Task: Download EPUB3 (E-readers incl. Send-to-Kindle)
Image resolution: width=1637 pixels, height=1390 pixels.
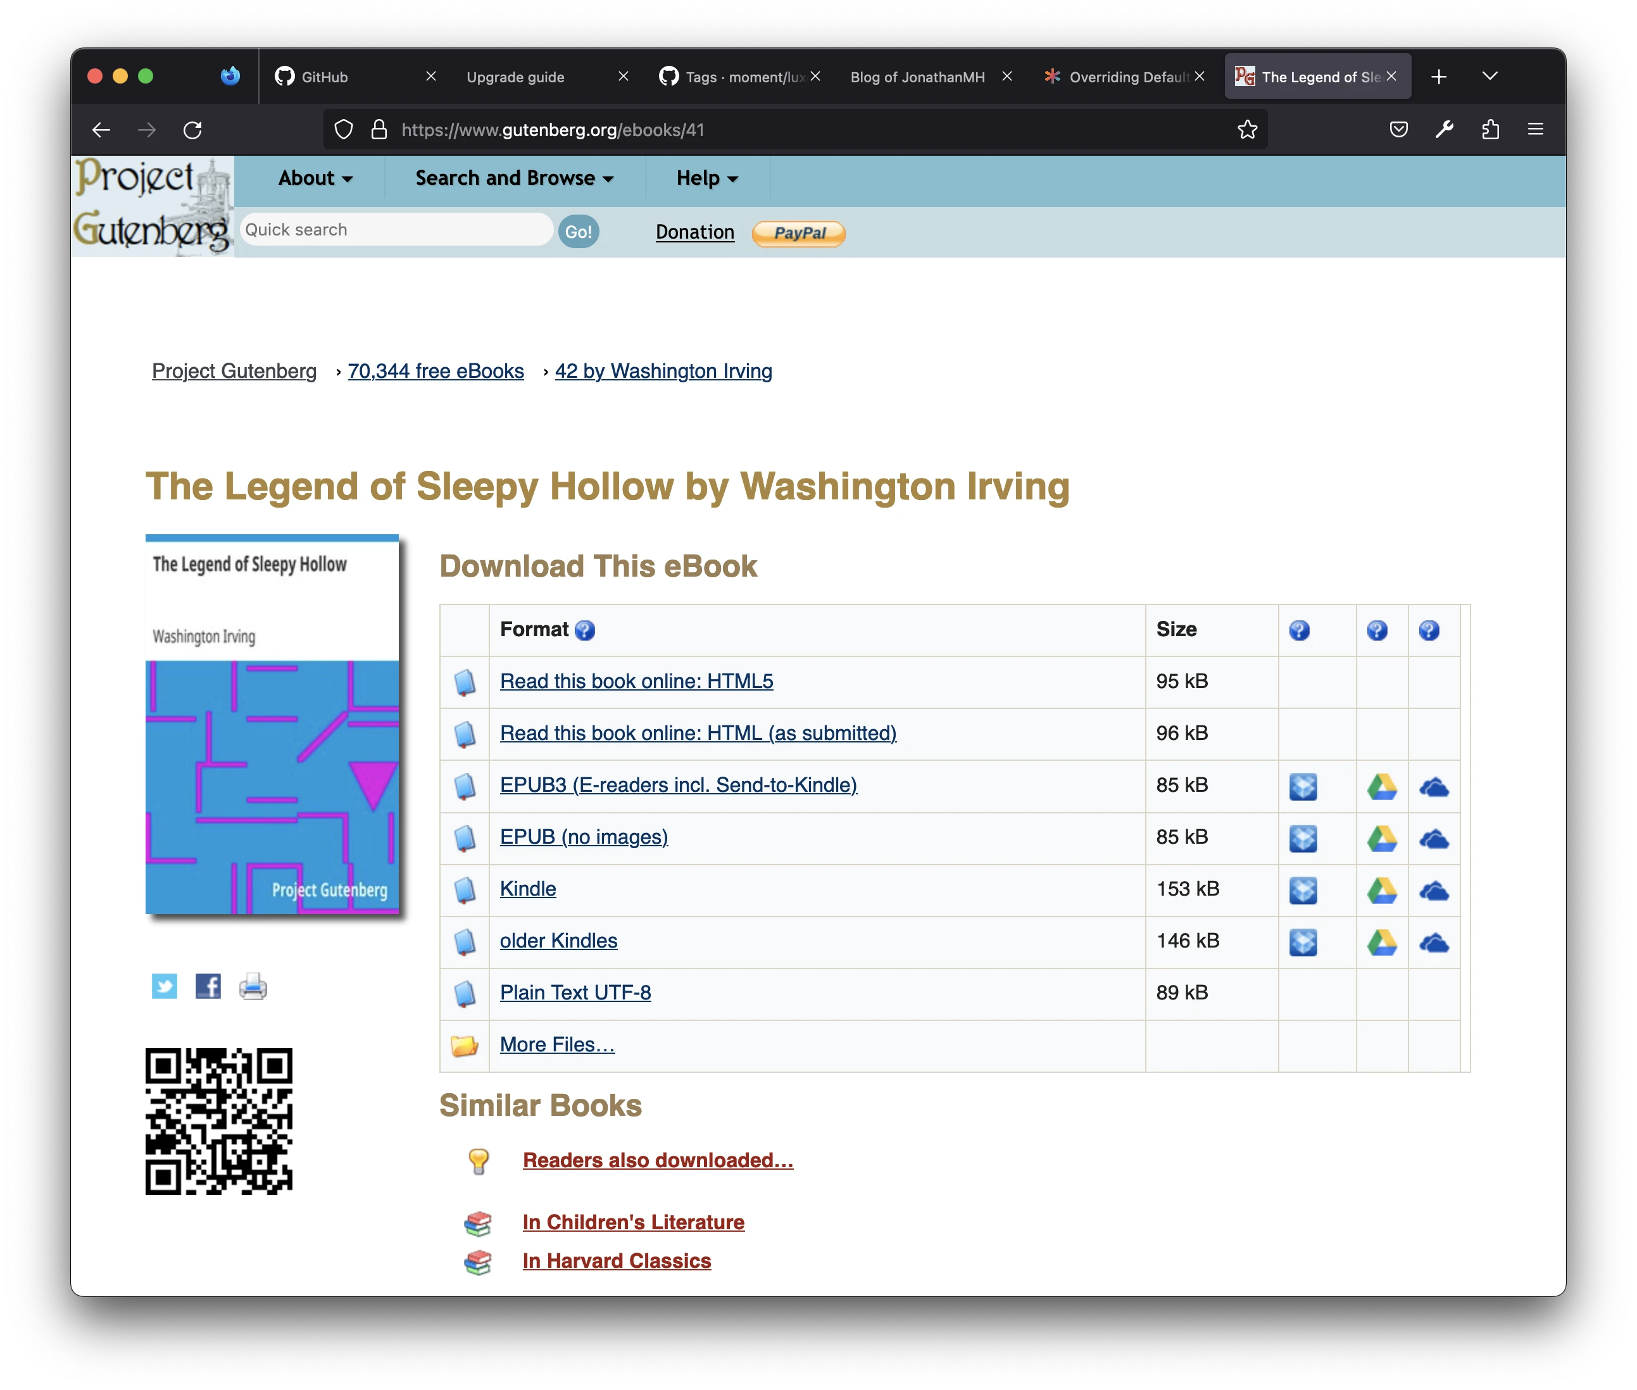Action: (678, 786)
